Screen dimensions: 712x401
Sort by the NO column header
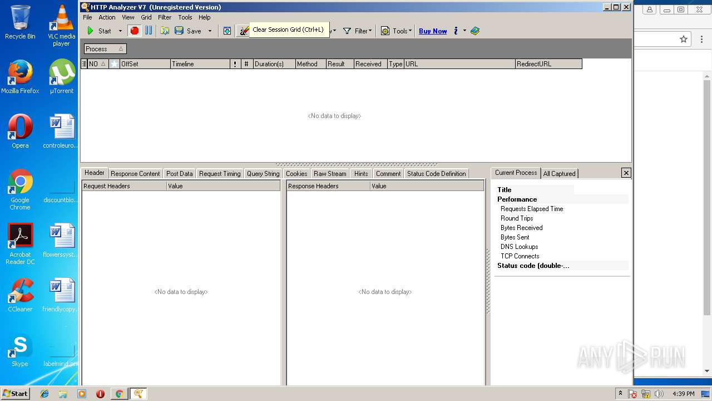pos(97,64)
